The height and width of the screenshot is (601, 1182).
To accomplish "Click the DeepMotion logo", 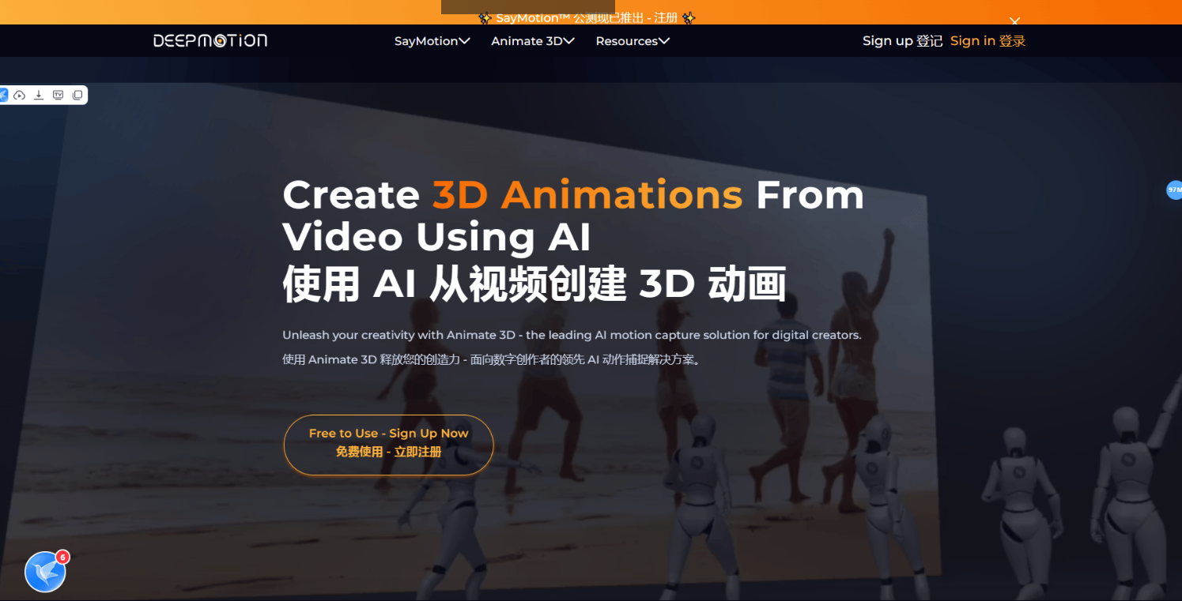I will click(210, 40).
